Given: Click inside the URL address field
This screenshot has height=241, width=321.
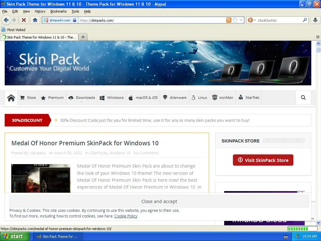Looking at the screenshot, I should [151, 20].
